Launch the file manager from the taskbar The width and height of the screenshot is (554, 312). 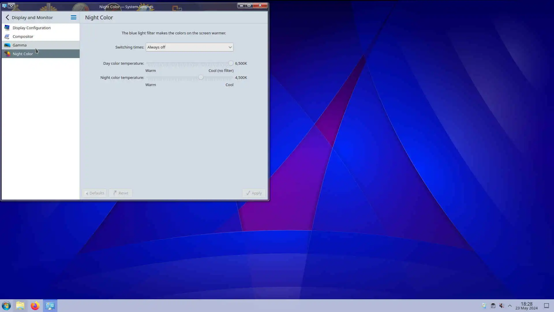20,306
